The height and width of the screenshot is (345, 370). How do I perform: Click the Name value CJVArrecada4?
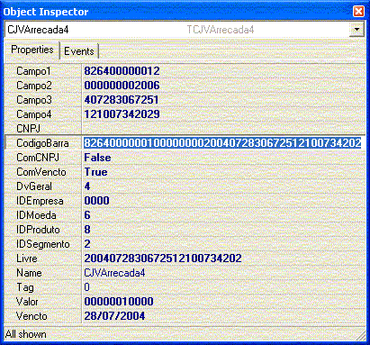[114, 273]
